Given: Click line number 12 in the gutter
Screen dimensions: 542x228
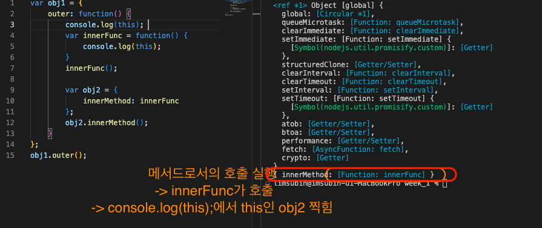Looking at the screenshot, I should point(10,123).
